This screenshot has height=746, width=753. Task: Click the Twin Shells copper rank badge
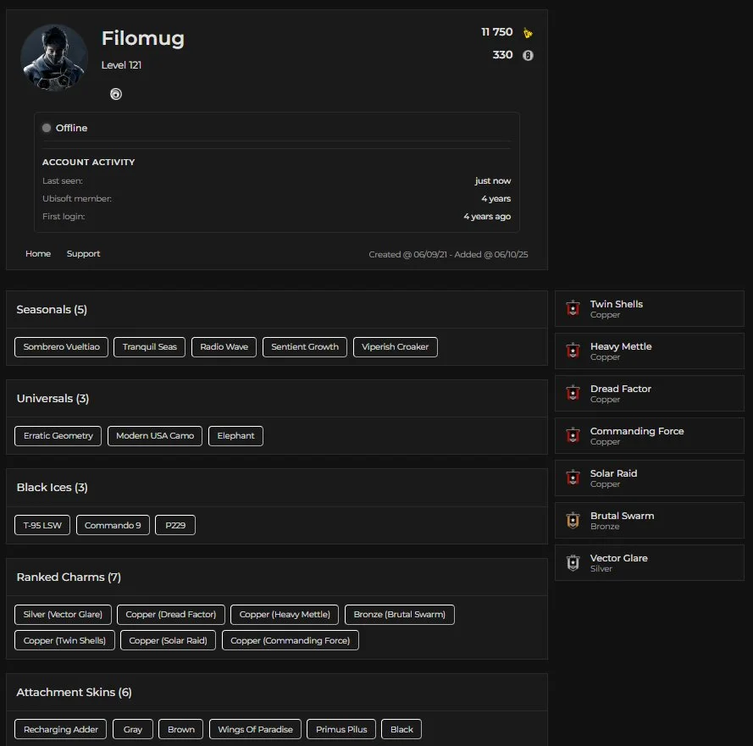tap(573, 309)
